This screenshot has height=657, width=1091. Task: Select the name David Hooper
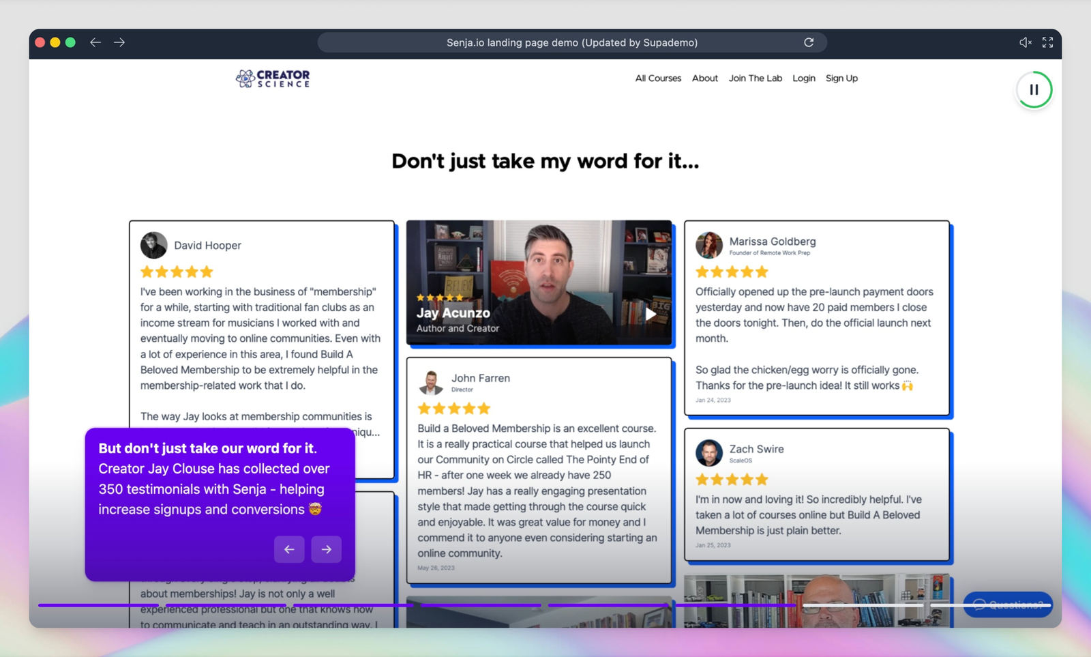coord(207,246)
